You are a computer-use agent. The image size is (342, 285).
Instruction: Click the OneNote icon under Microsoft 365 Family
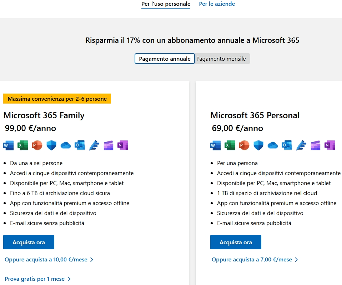(122, 145)
